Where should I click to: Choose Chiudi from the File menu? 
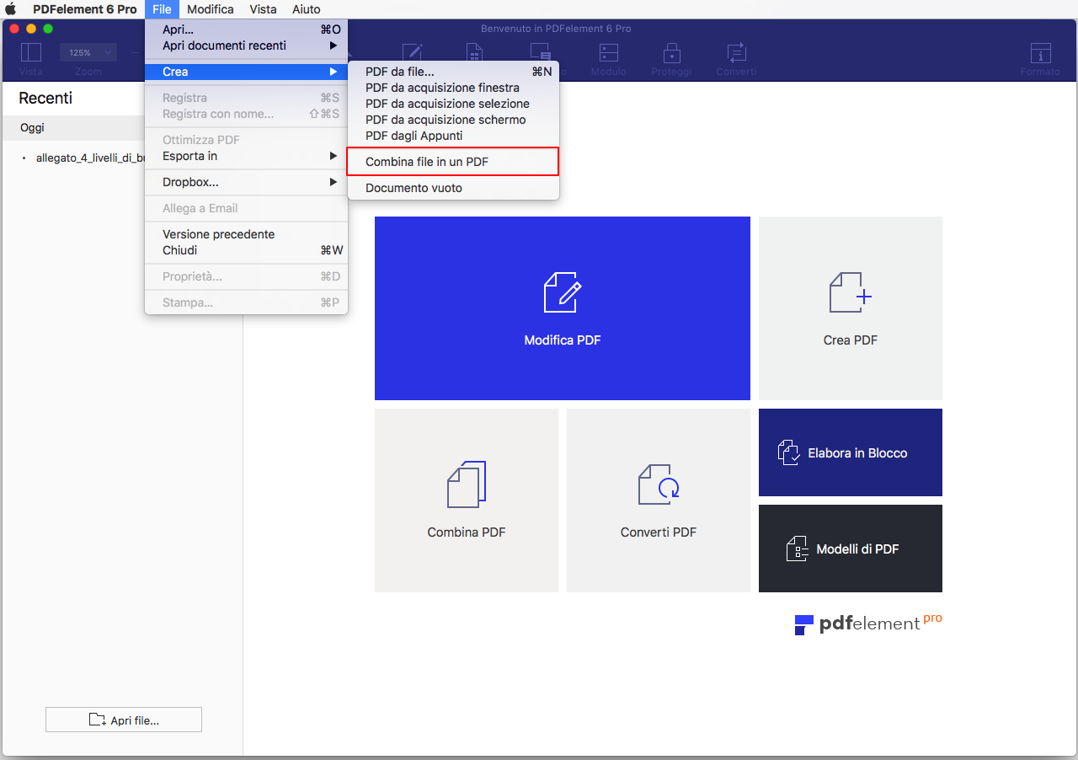click(x=246, y=250)
